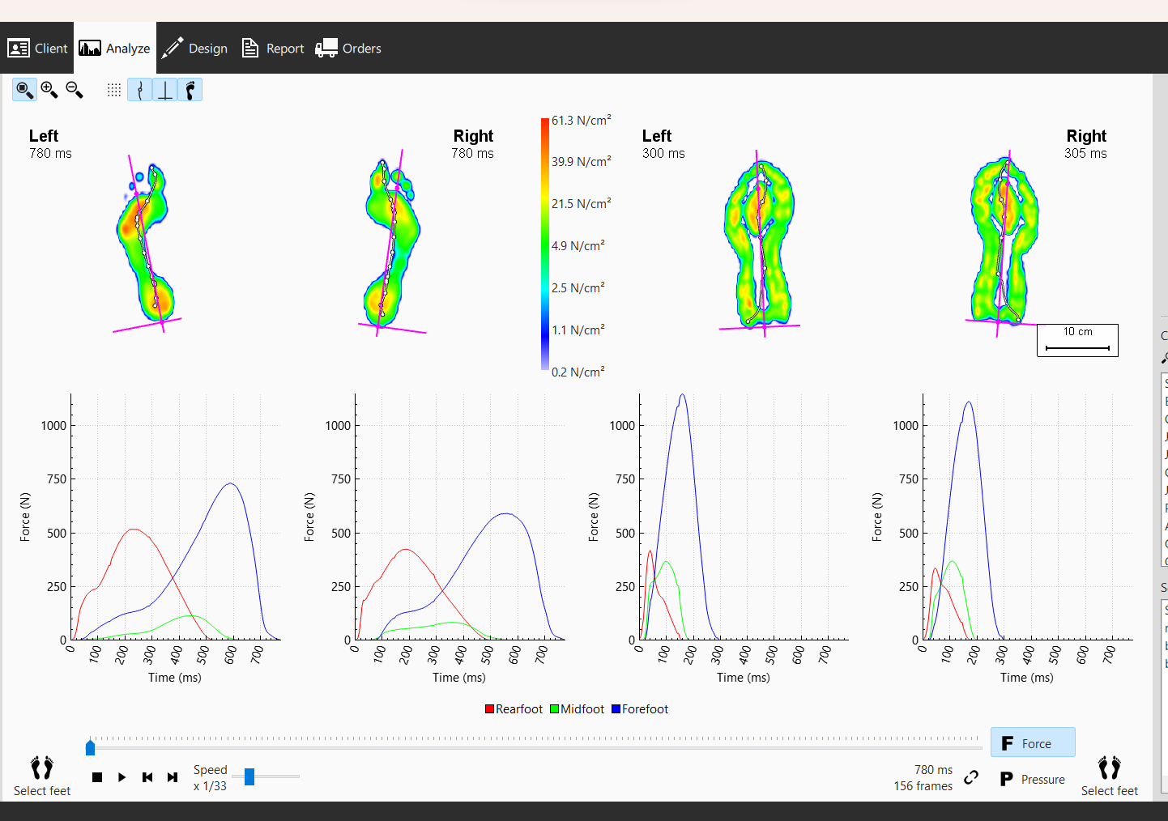Open the left Select feet picker
The height and width of the screenshot is (821, 1168).
41,775
